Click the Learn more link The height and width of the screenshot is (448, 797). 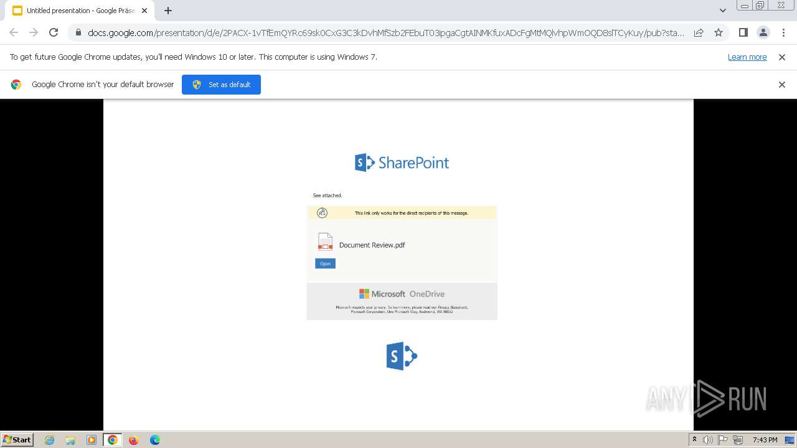747,57
